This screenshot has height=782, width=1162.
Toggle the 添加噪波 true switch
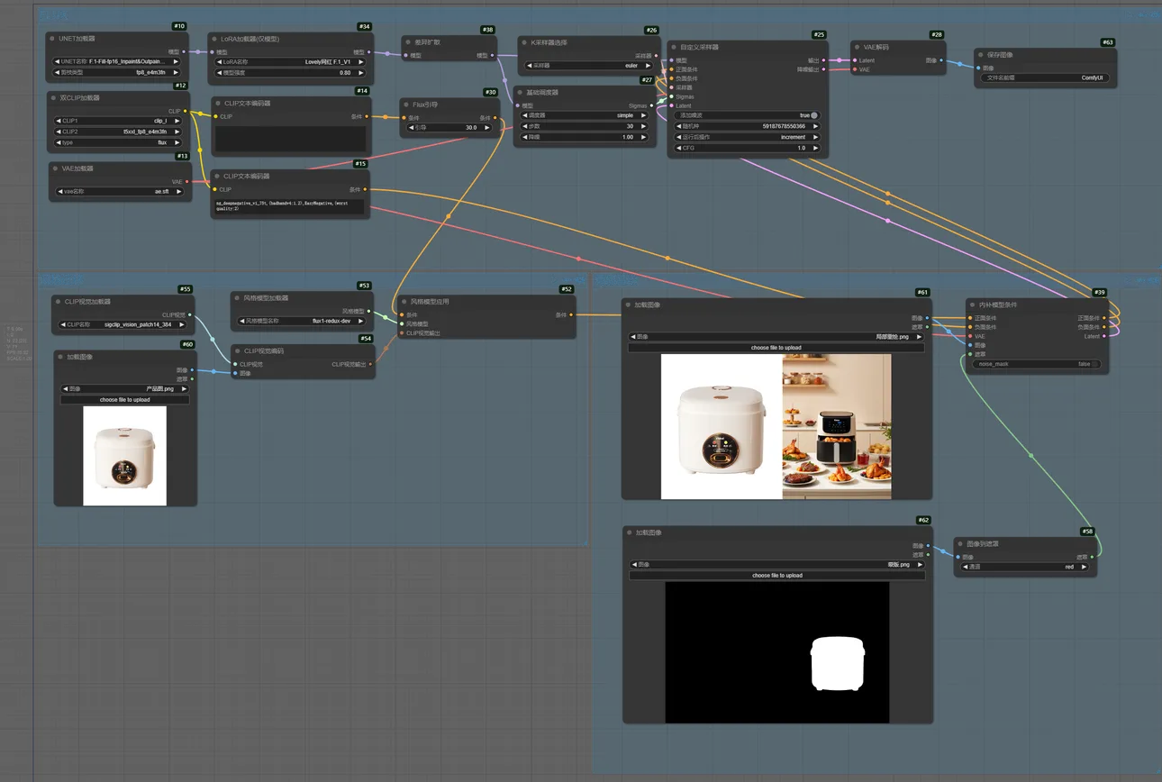point(814,115)
